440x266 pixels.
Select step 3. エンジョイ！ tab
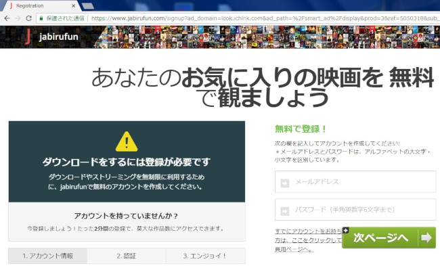point(205,256)
